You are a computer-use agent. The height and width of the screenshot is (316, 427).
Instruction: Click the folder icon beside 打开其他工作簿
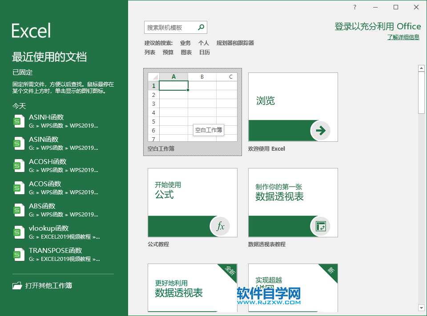17,286
